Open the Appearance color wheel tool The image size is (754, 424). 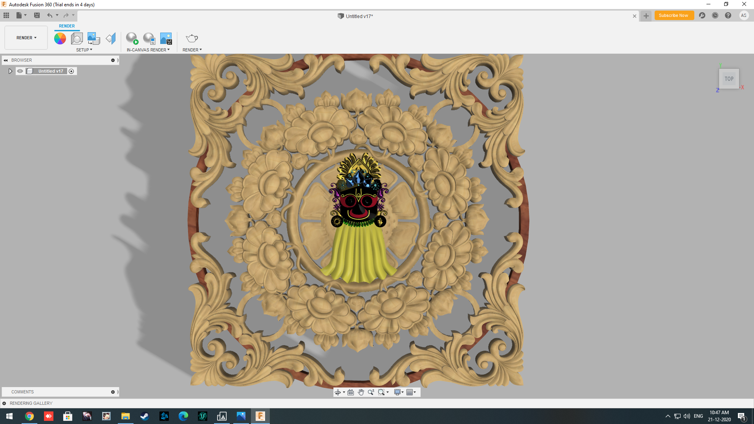[60, 38]
